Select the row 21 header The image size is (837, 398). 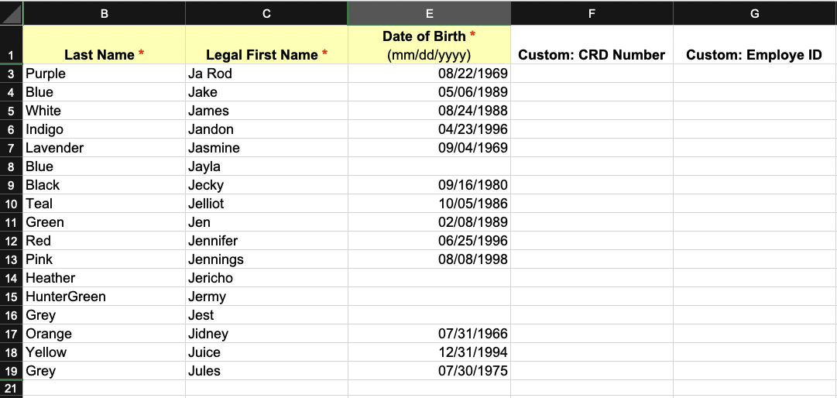coord(12,388)
